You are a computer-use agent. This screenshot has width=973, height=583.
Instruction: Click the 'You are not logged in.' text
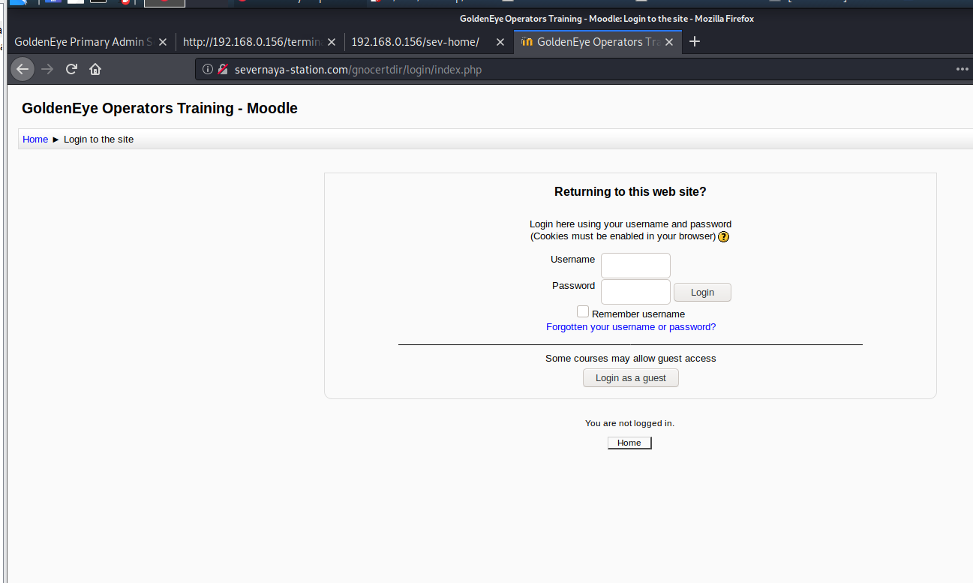click(x=629, y=423)
